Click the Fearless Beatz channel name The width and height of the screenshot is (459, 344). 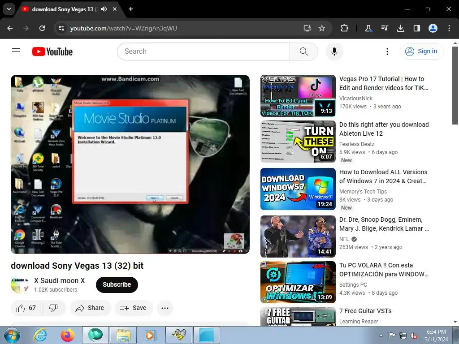coord(356,144)
